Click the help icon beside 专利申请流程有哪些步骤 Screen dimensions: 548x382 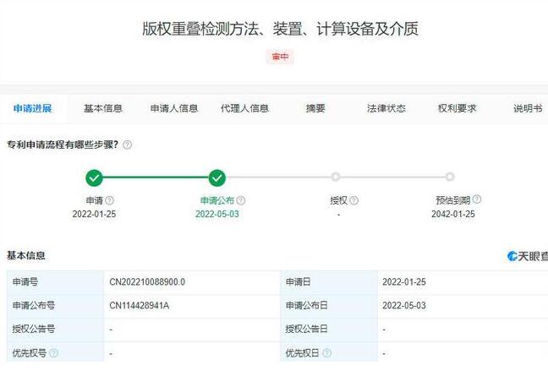(x=128, y=145)
